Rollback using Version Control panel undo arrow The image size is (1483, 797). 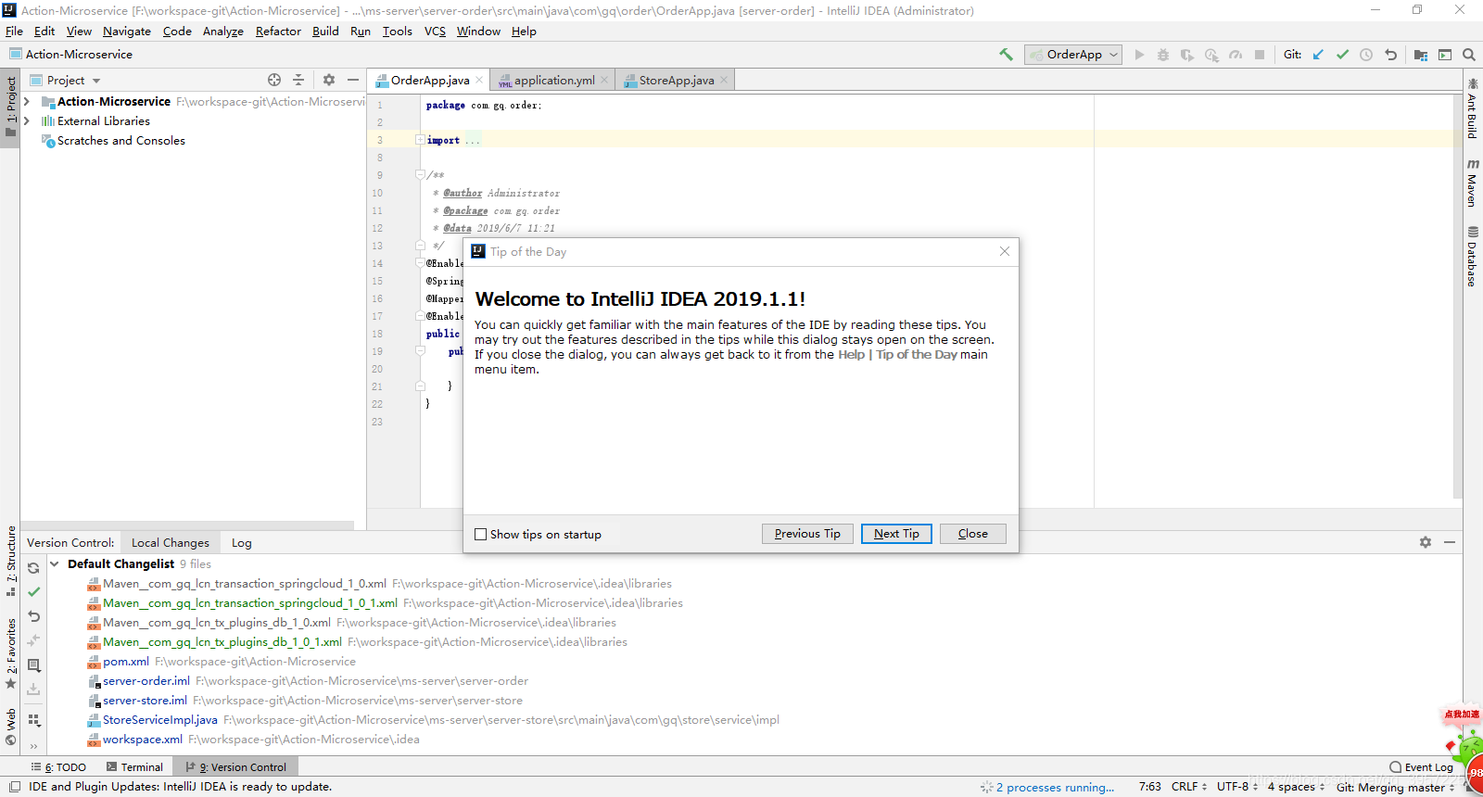pyautogui.click(x=33, y=616)
